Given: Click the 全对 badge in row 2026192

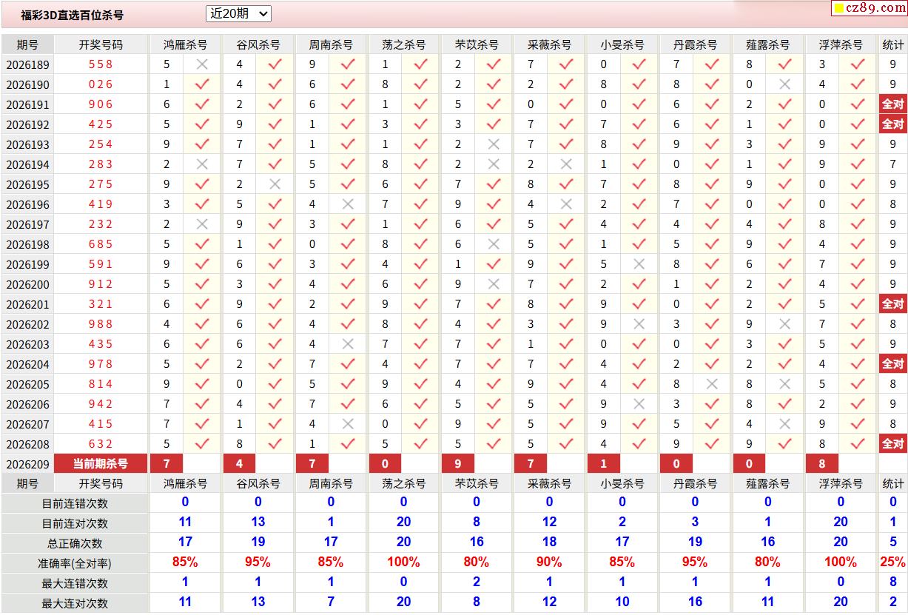Looking at the screenshot, I should pyautogui.click(x=893, y=124).
